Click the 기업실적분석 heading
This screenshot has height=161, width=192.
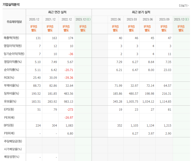[11, 4]
